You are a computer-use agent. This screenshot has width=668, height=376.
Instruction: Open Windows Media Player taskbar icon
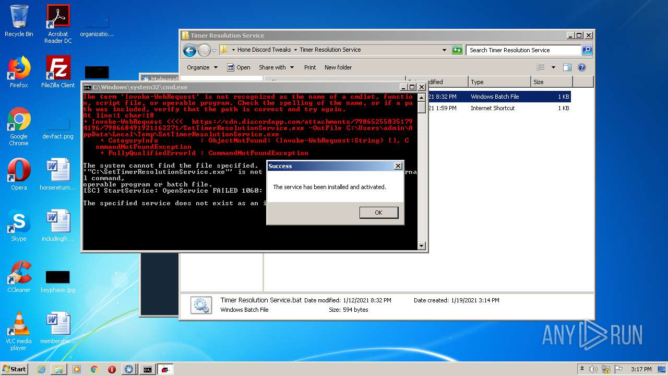click(77, 369)
